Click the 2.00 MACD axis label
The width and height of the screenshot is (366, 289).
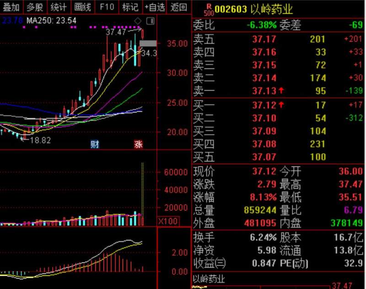[x=179, y=252]
